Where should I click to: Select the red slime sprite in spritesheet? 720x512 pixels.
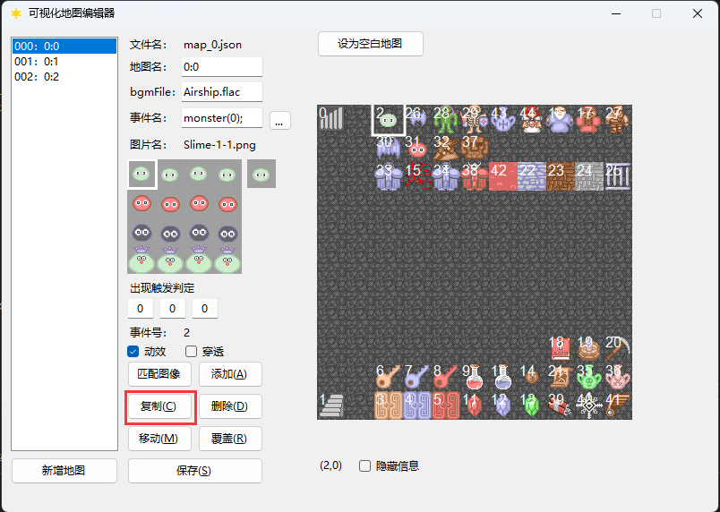(141, 203)
